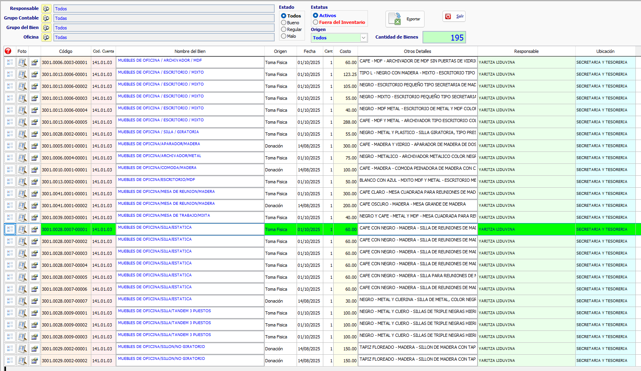Click the edit properties icon for 3001.0028.0002-00001

coord(35,134)
